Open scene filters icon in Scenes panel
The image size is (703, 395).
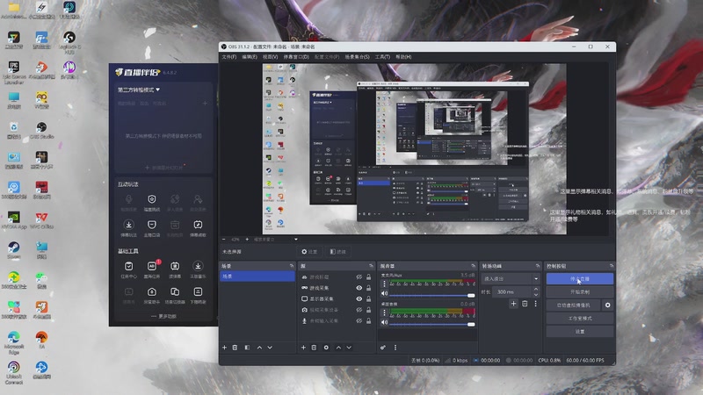click(x=247, y=348)
